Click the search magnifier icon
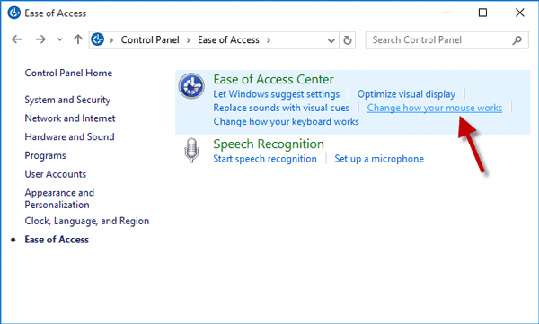This screenshot has width=539, height=324. click(x=517, y=40)
